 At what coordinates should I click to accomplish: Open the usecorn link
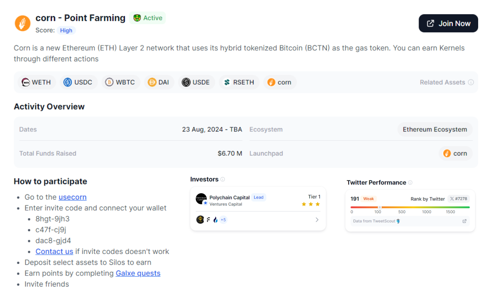(72, 197)
